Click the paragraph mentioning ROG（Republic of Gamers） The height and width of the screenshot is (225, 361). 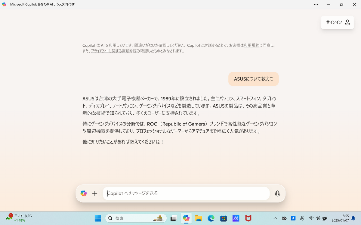180,127
